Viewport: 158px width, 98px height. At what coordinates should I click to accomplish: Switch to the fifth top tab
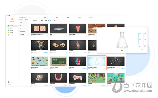point(91,18)
